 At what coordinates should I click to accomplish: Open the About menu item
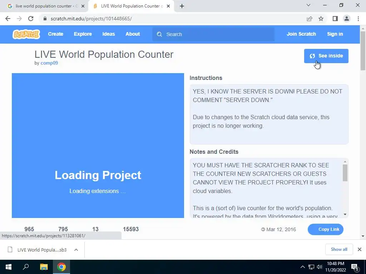(x=133, y=34)
